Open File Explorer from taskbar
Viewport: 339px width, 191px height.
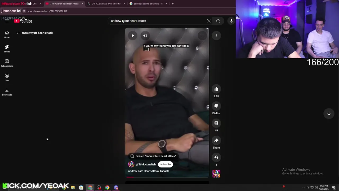(73, 188)
